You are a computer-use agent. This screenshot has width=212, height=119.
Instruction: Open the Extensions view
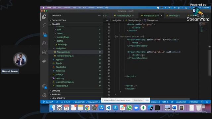(x=44, y=52)
